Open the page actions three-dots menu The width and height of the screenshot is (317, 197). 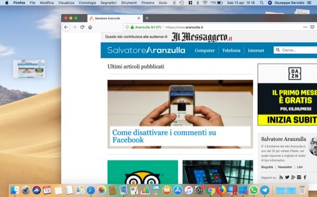pyautogui.click(x=305, y=27)
